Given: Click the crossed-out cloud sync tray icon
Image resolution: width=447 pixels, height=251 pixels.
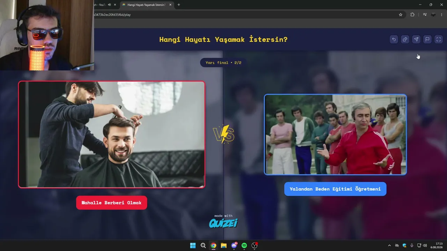Looking at the screenshot, I should [397, 245].
